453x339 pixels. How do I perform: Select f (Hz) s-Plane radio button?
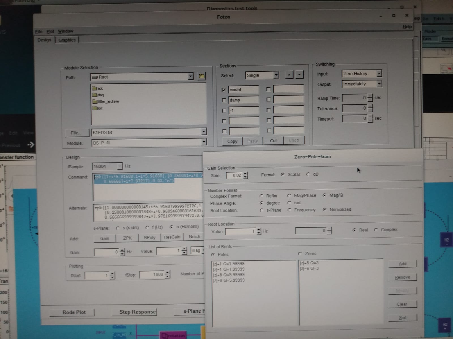[147, 227]
